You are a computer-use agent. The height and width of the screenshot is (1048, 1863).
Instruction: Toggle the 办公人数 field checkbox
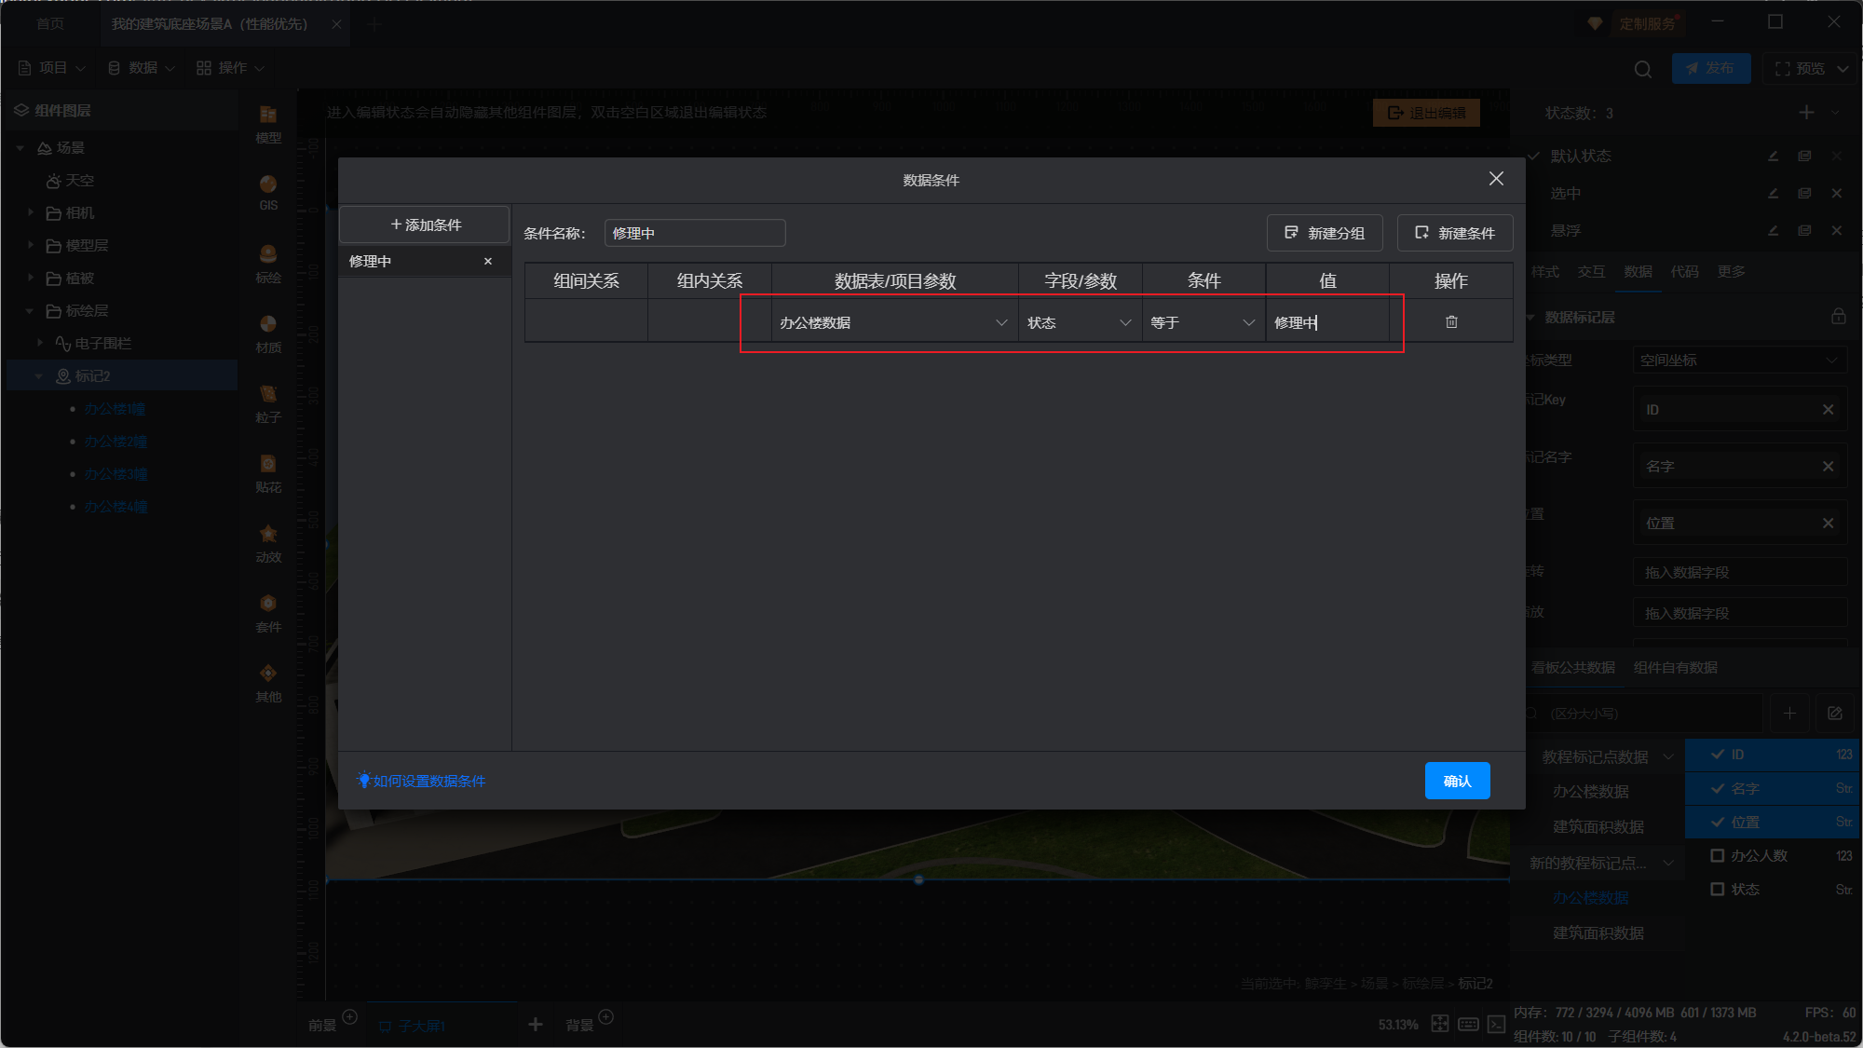point(1718,855)
